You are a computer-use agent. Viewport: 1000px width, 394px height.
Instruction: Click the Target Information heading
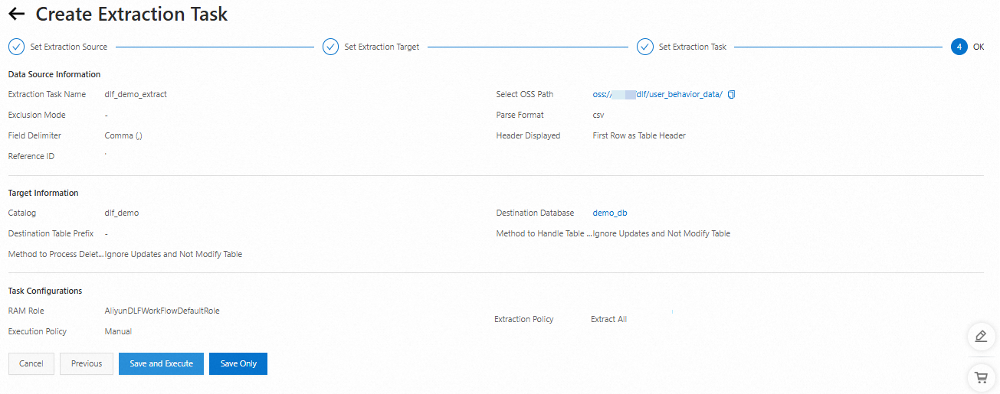(44, 193)
